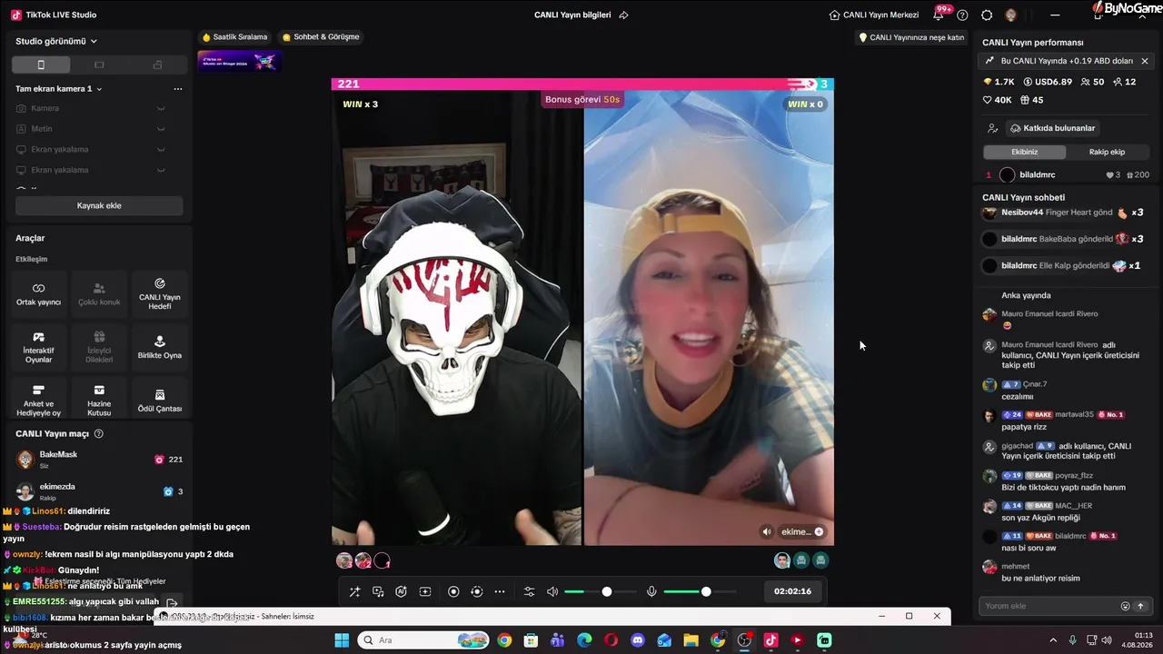Open Discord from the taskbar
This screenshot has width=1163, height=654.
coord(638,640)
